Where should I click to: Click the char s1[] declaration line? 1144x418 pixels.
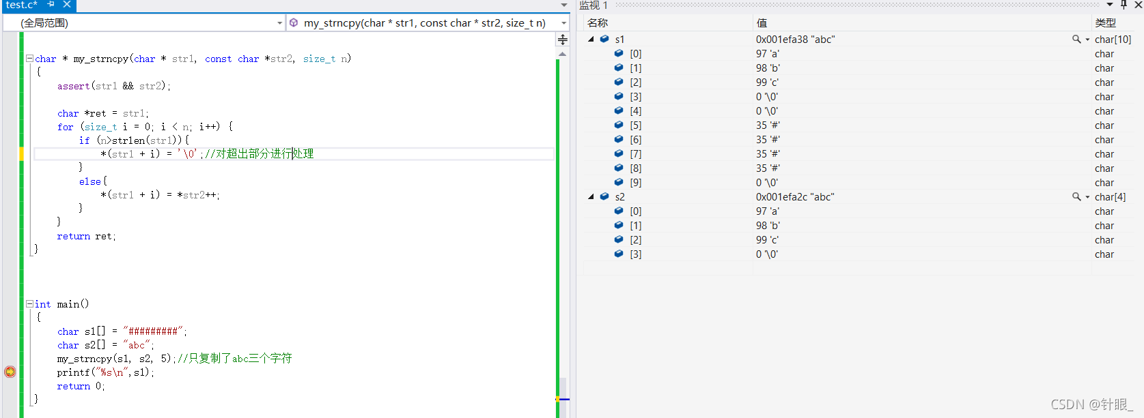click(122, 331)
